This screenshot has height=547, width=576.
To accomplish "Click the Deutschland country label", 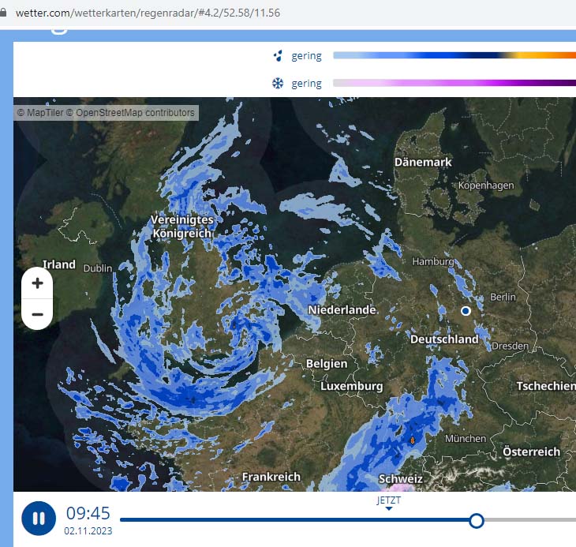I will point(444,339).
